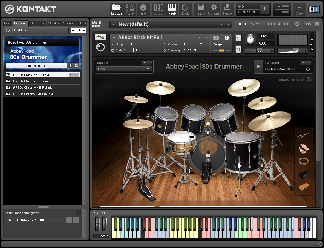The height and width of the screenshot is (248, 324).
Task: Show rack page 49-64
Action: [x=283, y=24]
